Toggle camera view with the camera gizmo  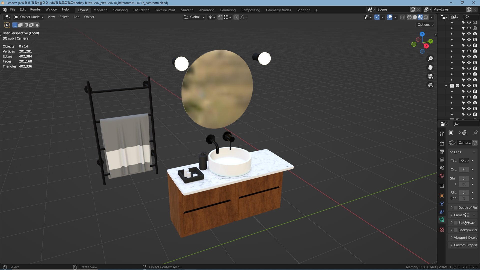(x=430, y=76)
